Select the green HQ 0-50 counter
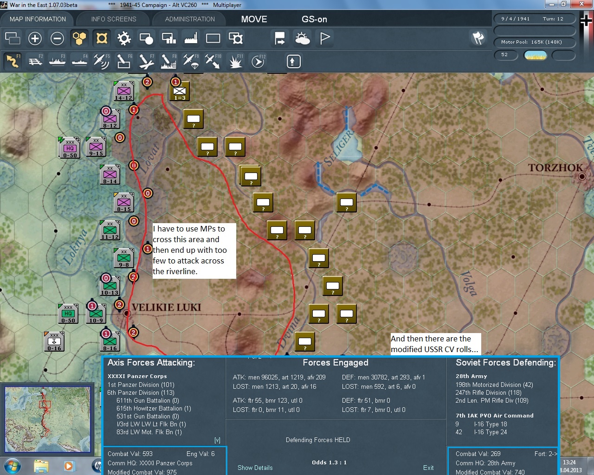The image size is (594, 475). 68,314
